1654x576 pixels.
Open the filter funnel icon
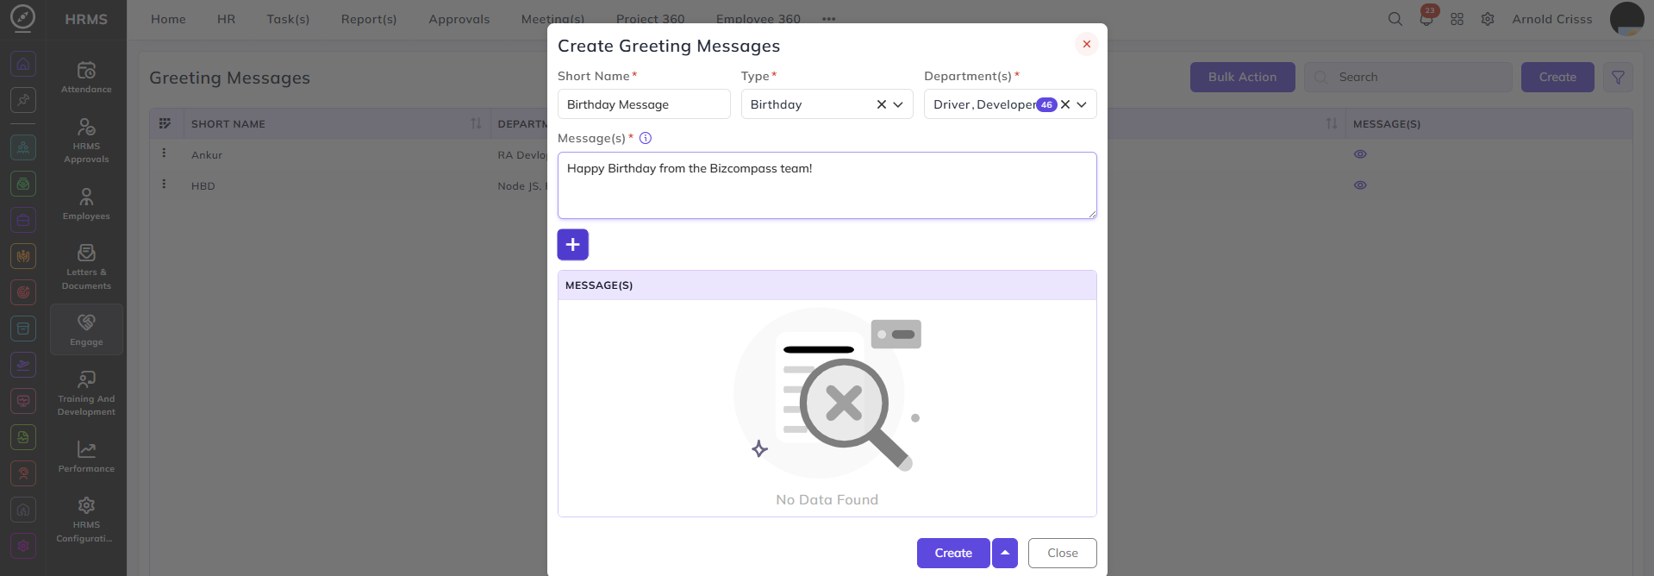[x=1618, y=77]
